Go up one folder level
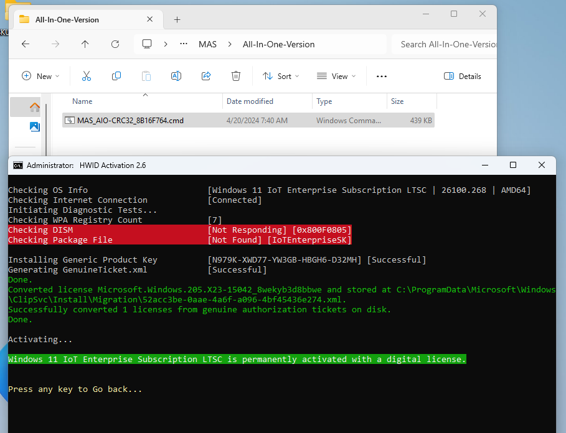This screenshot has width=566, height=433. (x=85, y=44)
